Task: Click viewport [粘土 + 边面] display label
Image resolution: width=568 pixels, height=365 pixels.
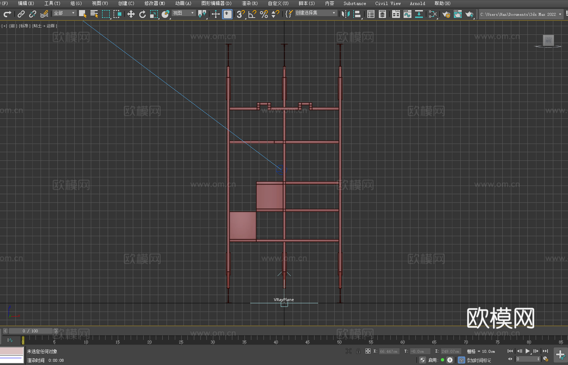Action: click(x=45, y=26)
